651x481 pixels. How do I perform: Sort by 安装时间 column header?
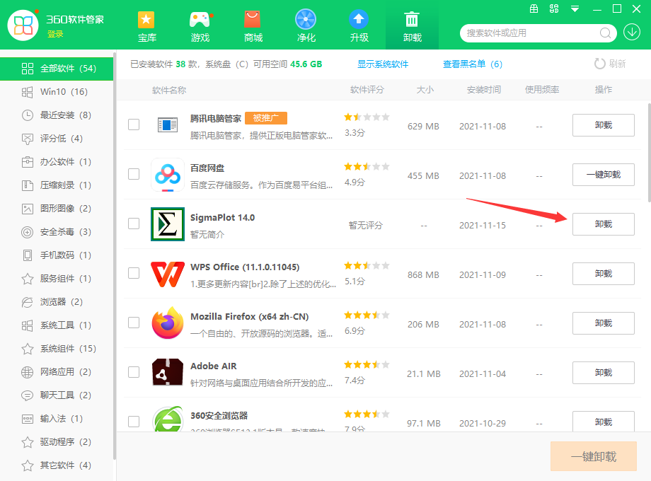coord(484,90)
